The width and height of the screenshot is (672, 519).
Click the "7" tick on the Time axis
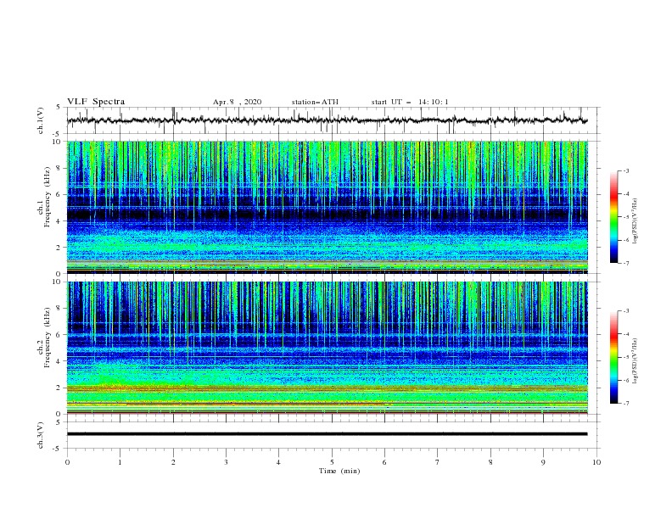point(438,462)
